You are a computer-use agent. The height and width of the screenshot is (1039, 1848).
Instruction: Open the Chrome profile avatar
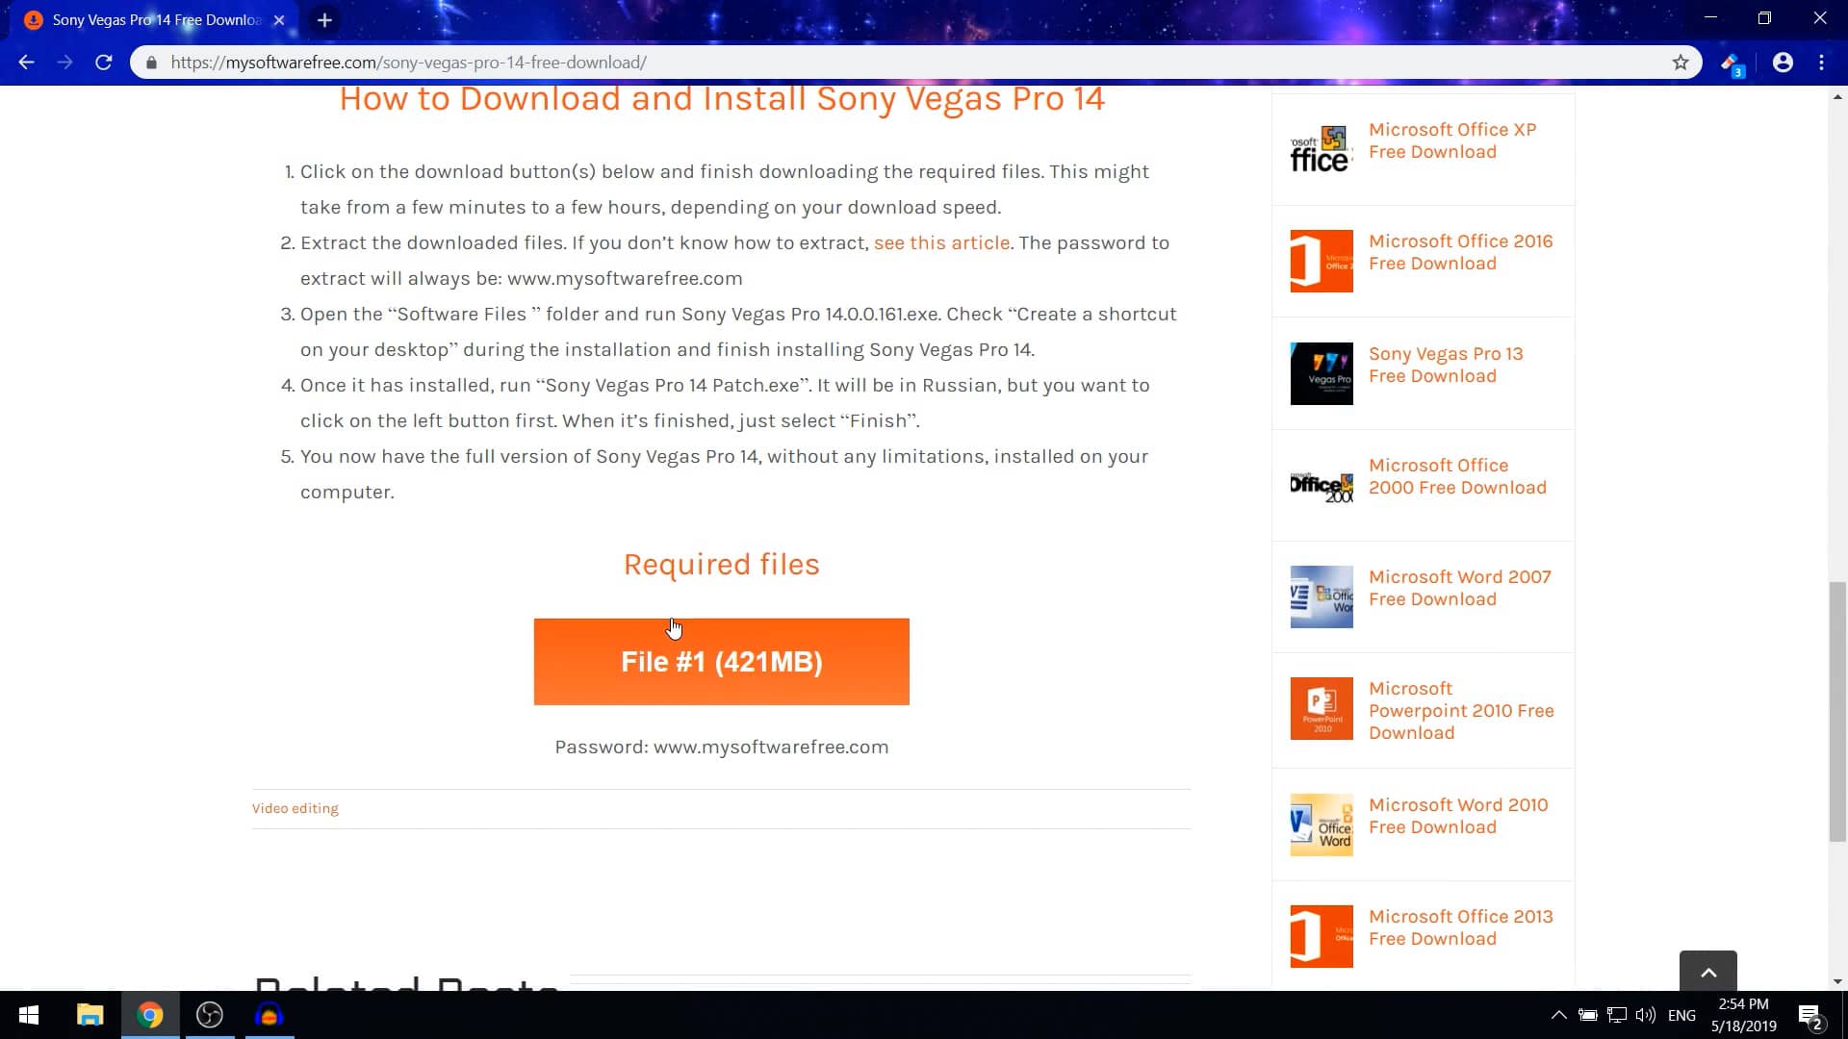pyautogui.click(x=1784, y=62)
